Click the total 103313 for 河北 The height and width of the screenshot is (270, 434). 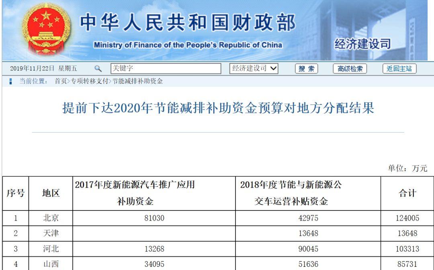coord(407,249)
